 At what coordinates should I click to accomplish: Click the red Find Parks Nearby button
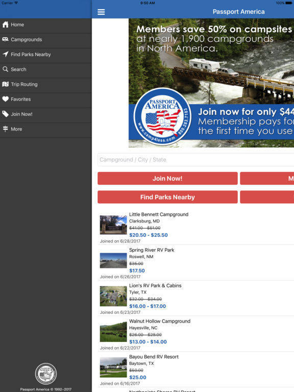[x=167, y=197]
